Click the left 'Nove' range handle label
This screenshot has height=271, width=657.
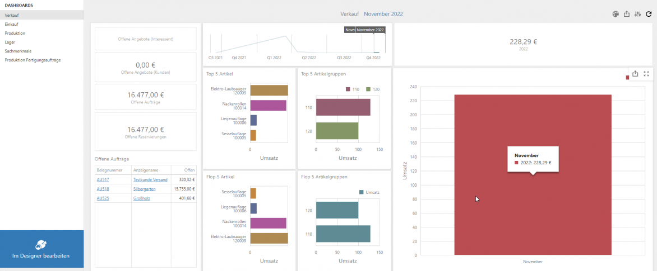click(350, 30)
